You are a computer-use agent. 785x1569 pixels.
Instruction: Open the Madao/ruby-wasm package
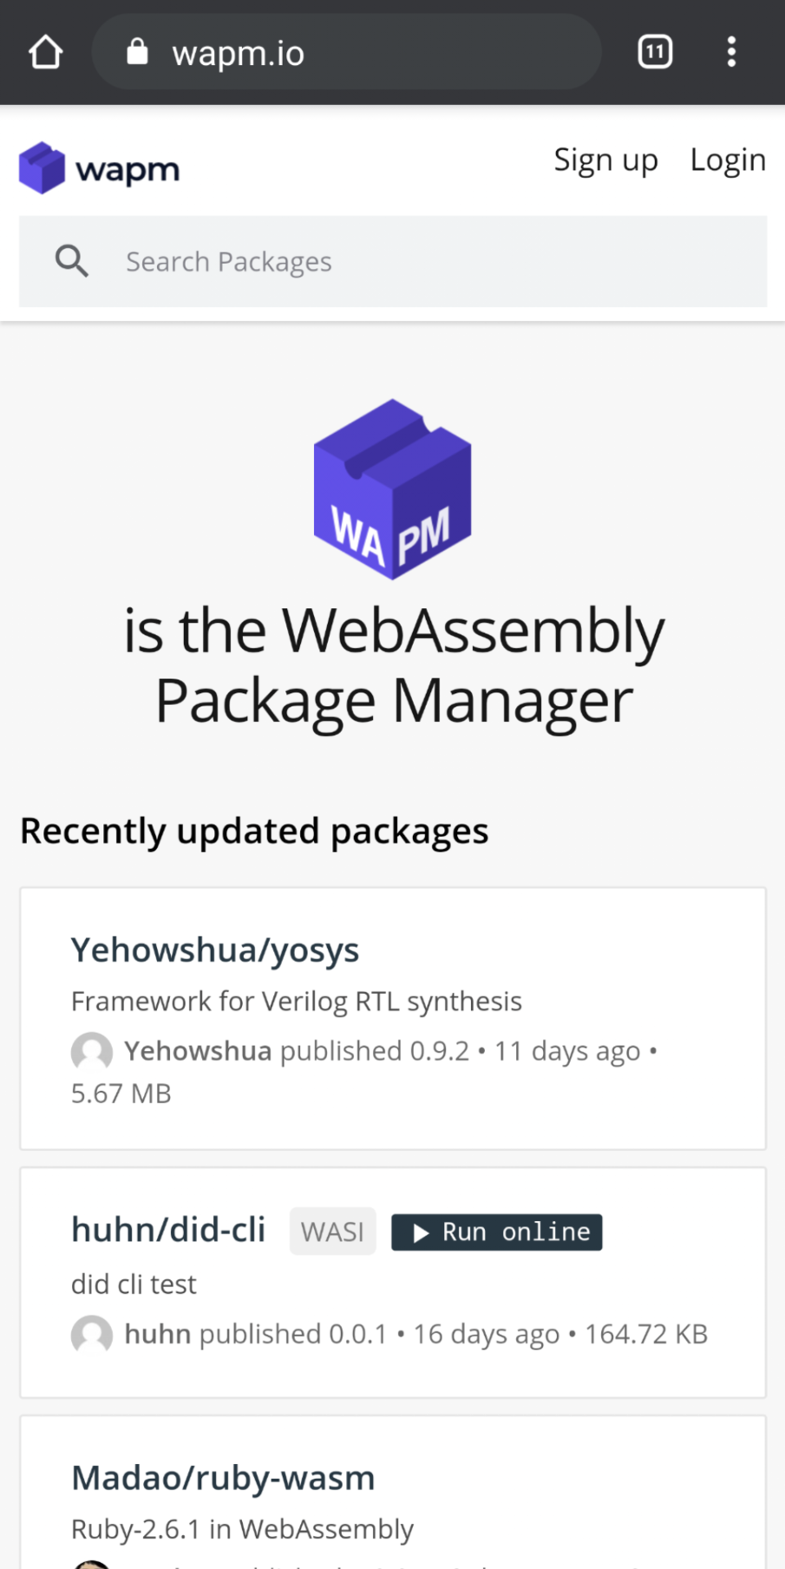tap(223, 1478)
